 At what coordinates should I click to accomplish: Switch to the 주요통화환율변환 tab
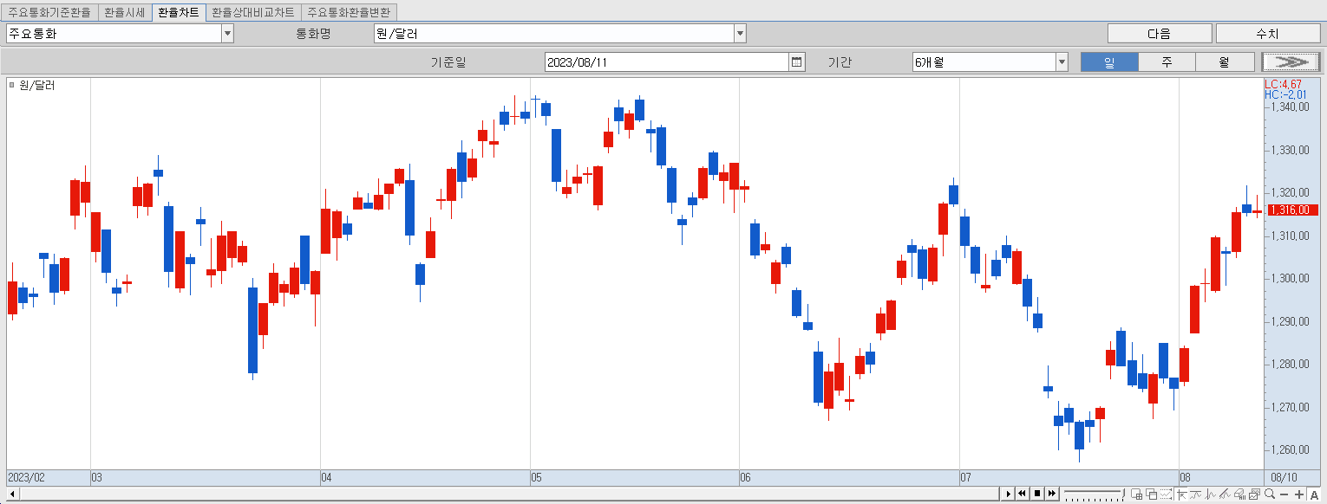[x=349, y=13]
